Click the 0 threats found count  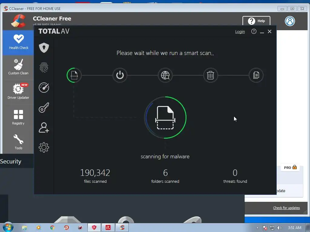[235, 173]
